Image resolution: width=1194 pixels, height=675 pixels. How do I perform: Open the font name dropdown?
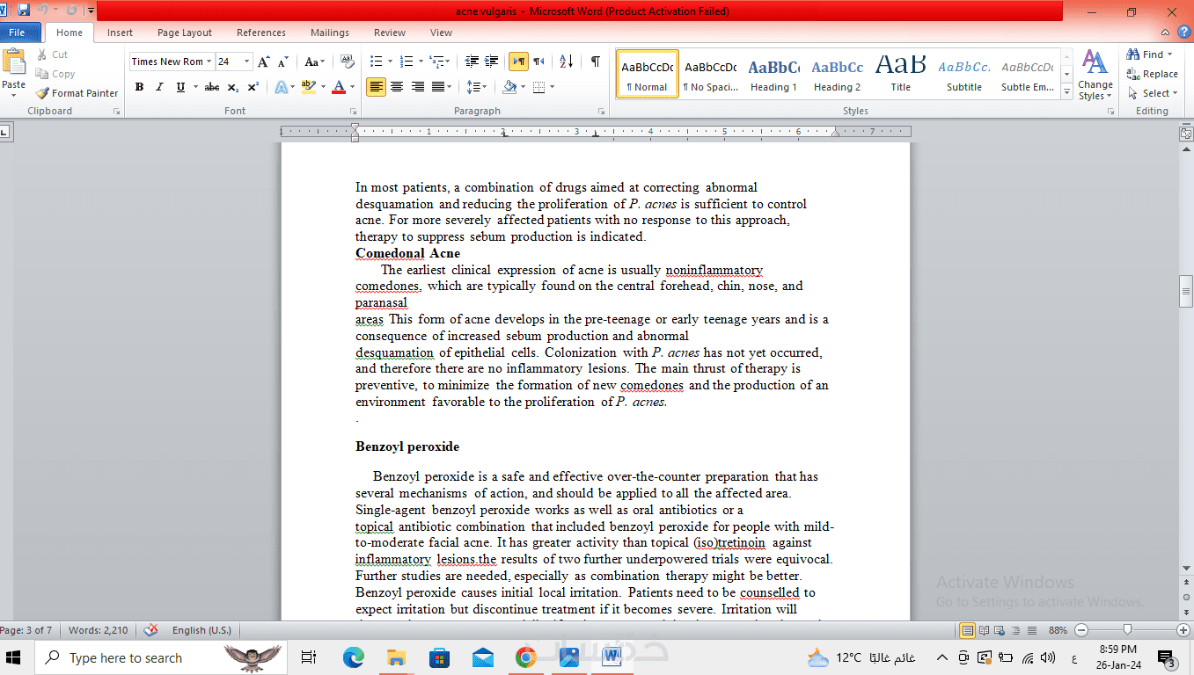[x=209, y=62]
